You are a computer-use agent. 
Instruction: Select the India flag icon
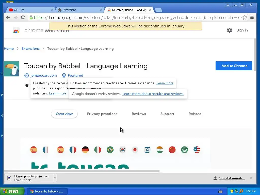(x=160, y=150)
